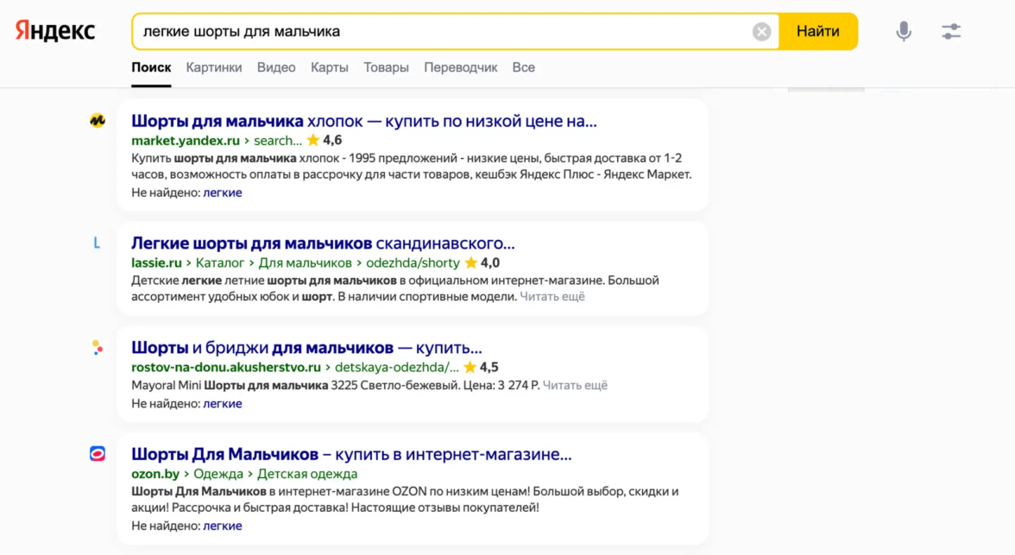Image resolution: width=1015 pixels, height=555 pixels.
Task: Open search settings sliders icon
Action: pyautogui.click(x=951, y=31)
